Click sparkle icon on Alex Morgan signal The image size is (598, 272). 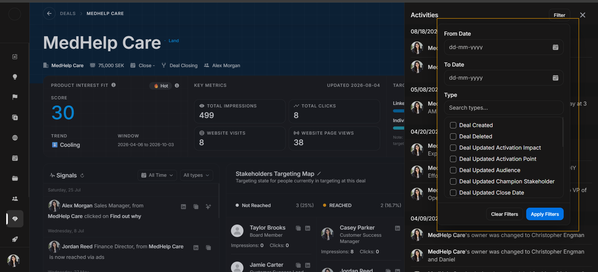pos(208,206)
